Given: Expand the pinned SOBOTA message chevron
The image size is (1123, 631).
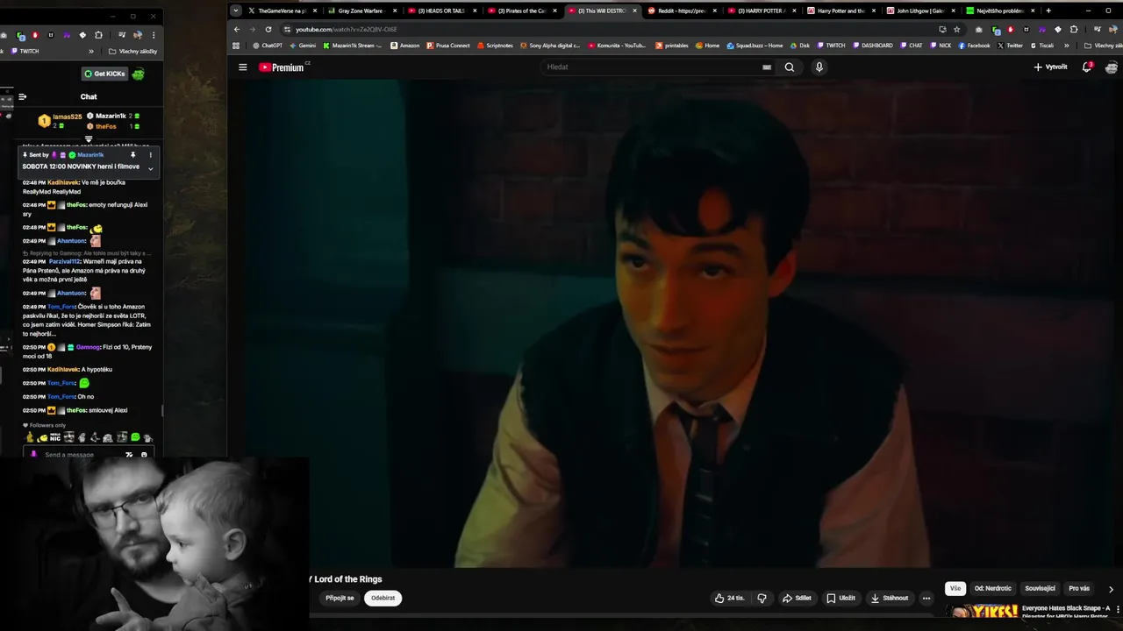Looking at the screenshot, I should [x=150, y=168].
